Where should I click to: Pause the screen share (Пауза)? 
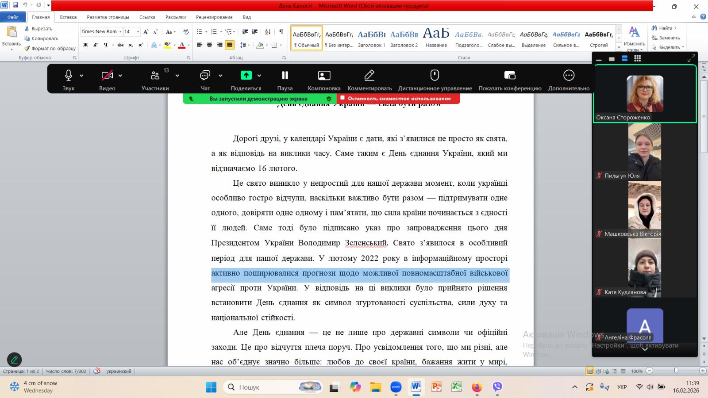pyautogui.click(x=285, y=76)
